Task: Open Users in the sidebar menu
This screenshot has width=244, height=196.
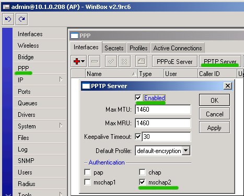Action: point(40,172)
